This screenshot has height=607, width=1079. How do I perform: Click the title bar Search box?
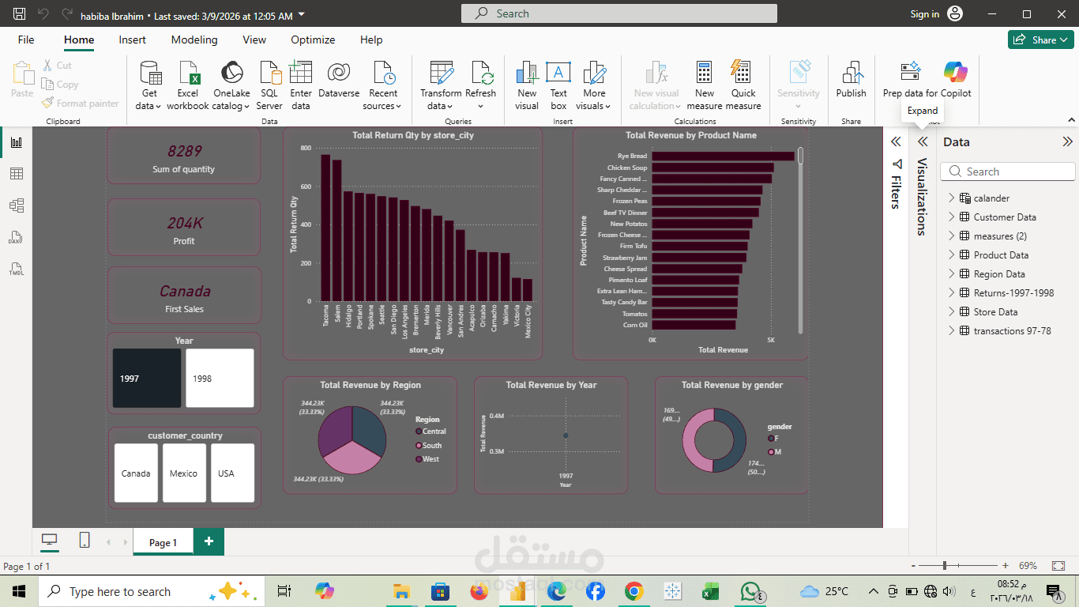(x=619, y=13)
